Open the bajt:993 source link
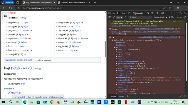Image resolution: width=188 pixels, height=105 pixels. point(177,21)
